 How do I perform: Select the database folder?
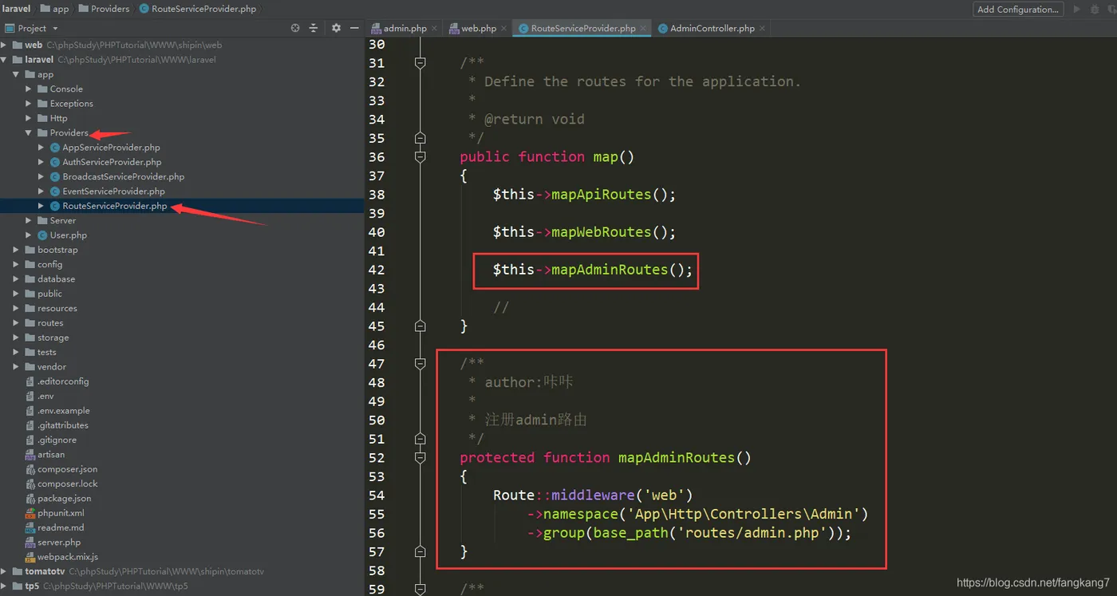click(x=56, y=279)
